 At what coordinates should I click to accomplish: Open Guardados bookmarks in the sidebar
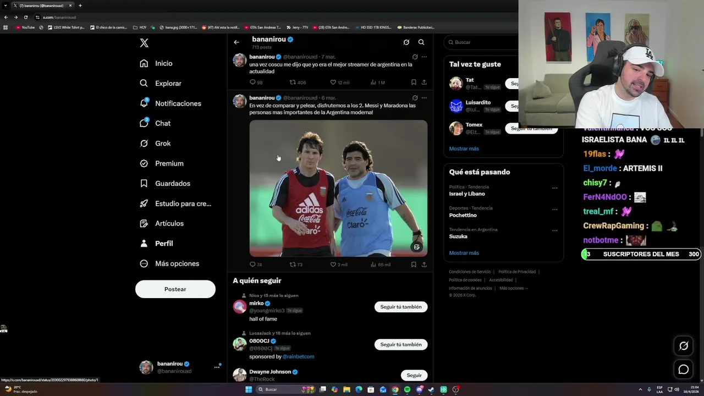[x=165, y=183]
